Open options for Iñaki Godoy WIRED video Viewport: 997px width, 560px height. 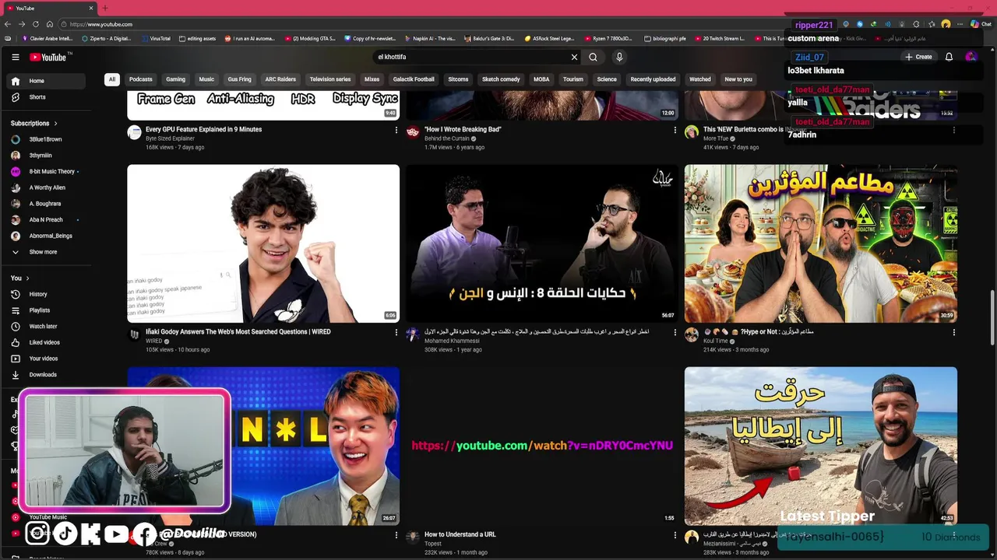tap(396, 332)
